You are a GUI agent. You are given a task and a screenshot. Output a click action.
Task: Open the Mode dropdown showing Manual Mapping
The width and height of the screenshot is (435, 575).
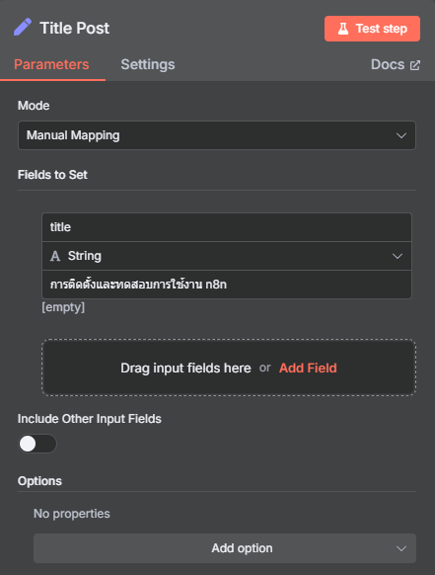pos(217,135)
